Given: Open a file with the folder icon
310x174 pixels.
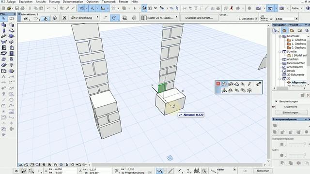Looking at the screenshot, I should (x=9, y=8).
